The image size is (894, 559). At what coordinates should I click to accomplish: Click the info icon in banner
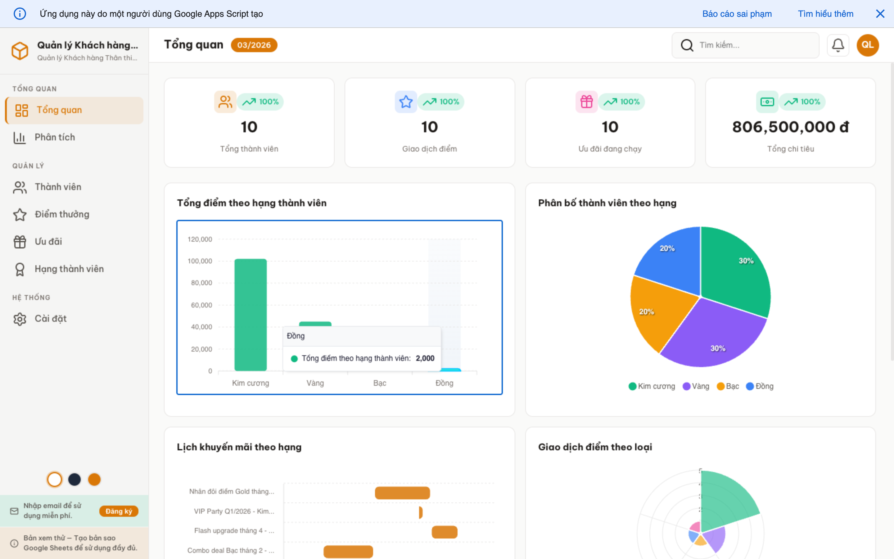tap(20, 14)
